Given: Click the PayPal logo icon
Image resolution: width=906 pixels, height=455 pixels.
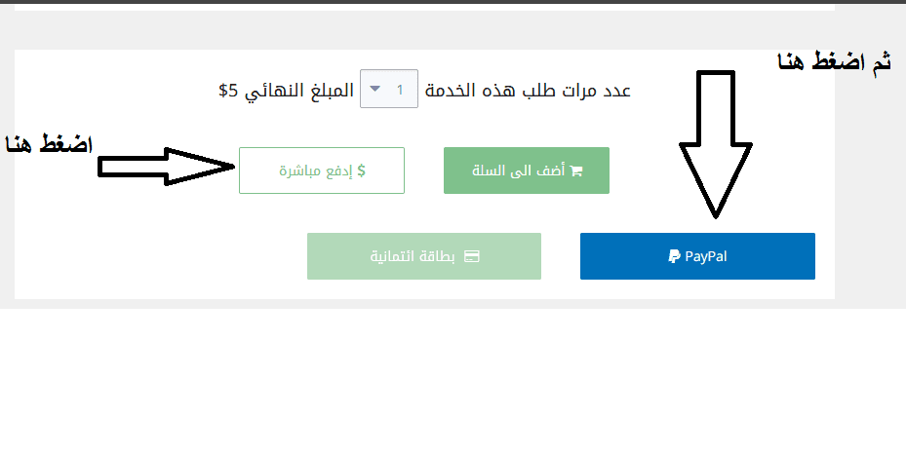Looking at the screenshot, I should [673, 257].
